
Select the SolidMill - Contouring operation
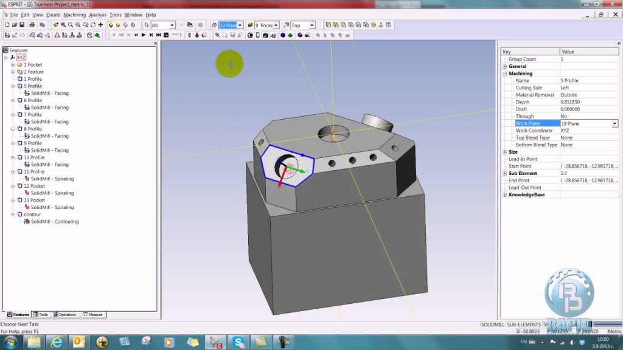(x=55, y=221)
